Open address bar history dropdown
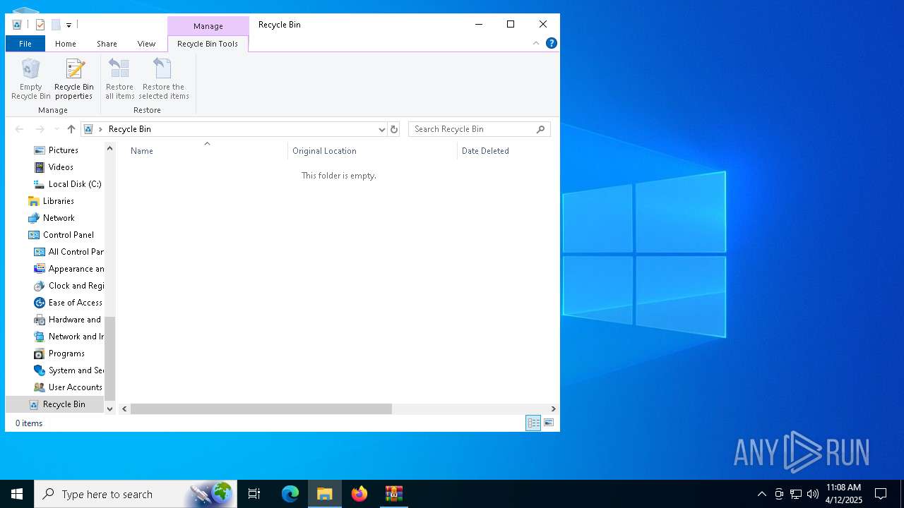This screenshot has width=904, height=508. pos(381,129)
